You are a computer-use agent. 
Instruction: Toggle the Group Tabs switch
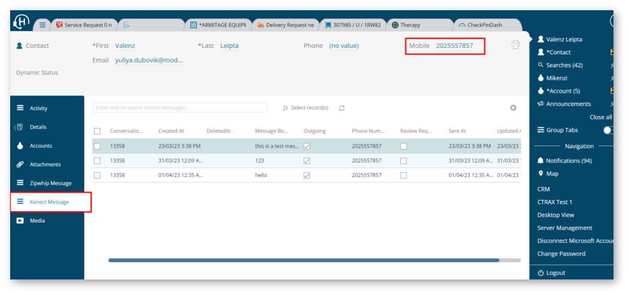(x=608, y=130)
